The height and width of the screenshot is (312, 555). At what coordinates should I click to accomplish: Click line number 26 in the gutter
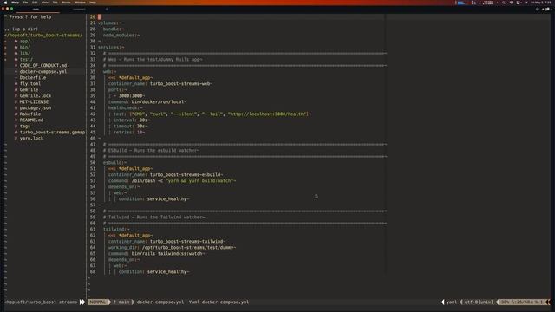(93, 16)
